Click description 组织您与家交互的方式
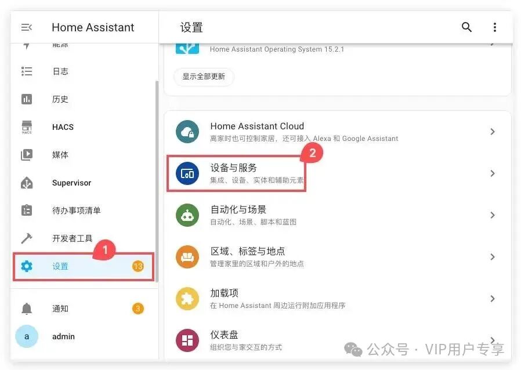 [x=246, y=347]
